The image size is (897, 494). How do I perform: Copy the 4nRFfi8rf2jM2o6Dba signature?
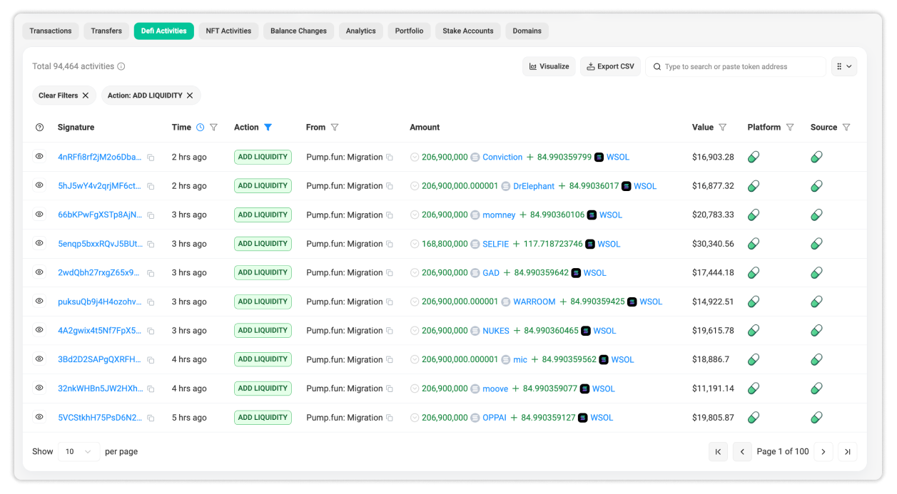click(x=151, y=158)
